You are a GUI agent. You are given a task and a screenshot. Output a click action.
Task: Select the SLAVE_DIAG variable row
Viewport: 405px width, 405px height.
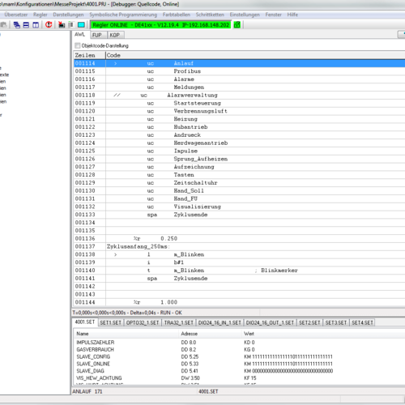(239, 371)
